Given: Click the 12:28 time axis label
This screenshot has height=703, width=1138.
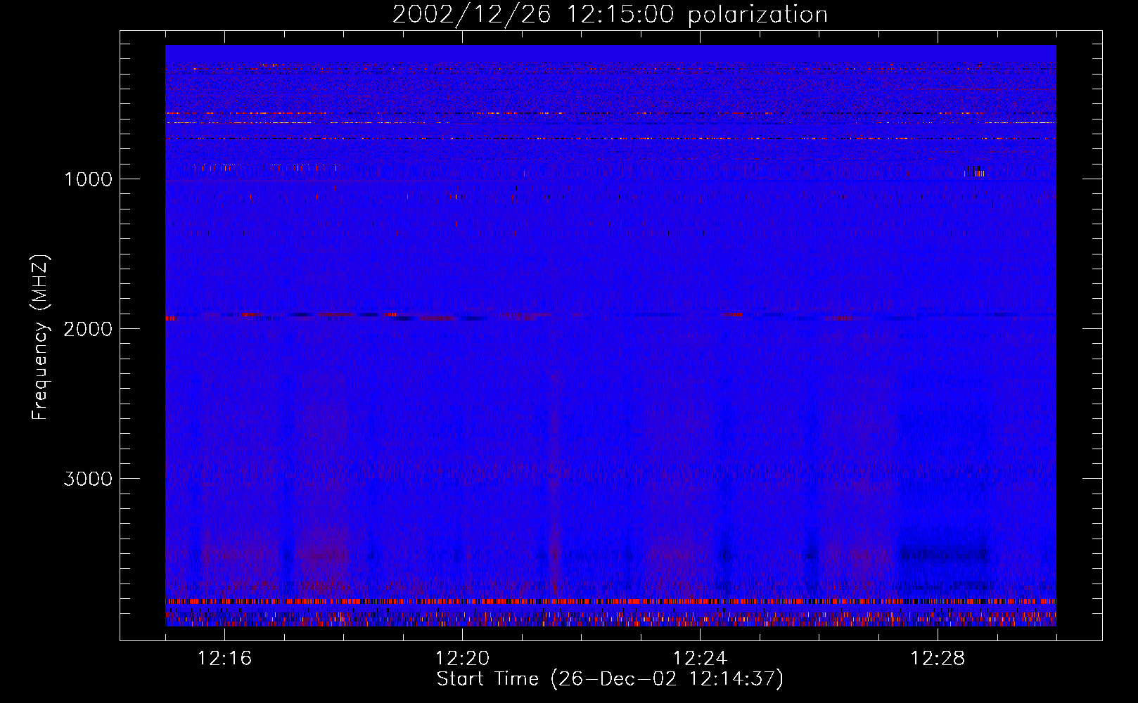Looking at the screenshot, I should click(938, 659).
